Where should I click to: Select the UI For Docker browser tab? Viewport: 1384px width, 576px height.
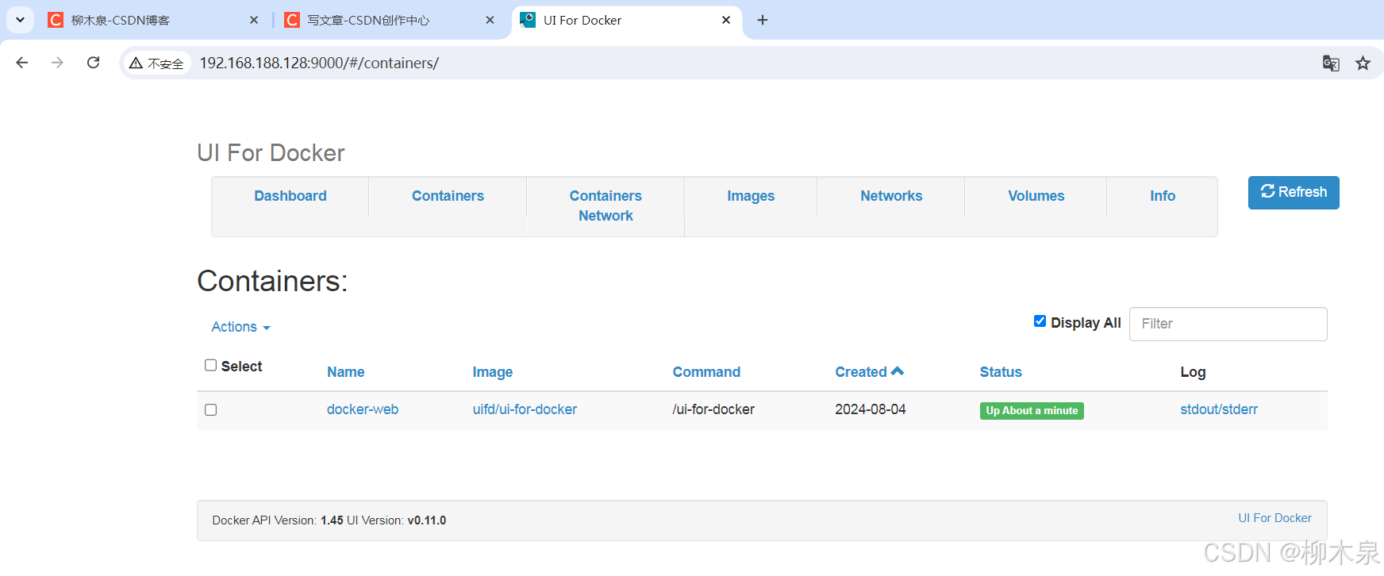coord(628,20)
